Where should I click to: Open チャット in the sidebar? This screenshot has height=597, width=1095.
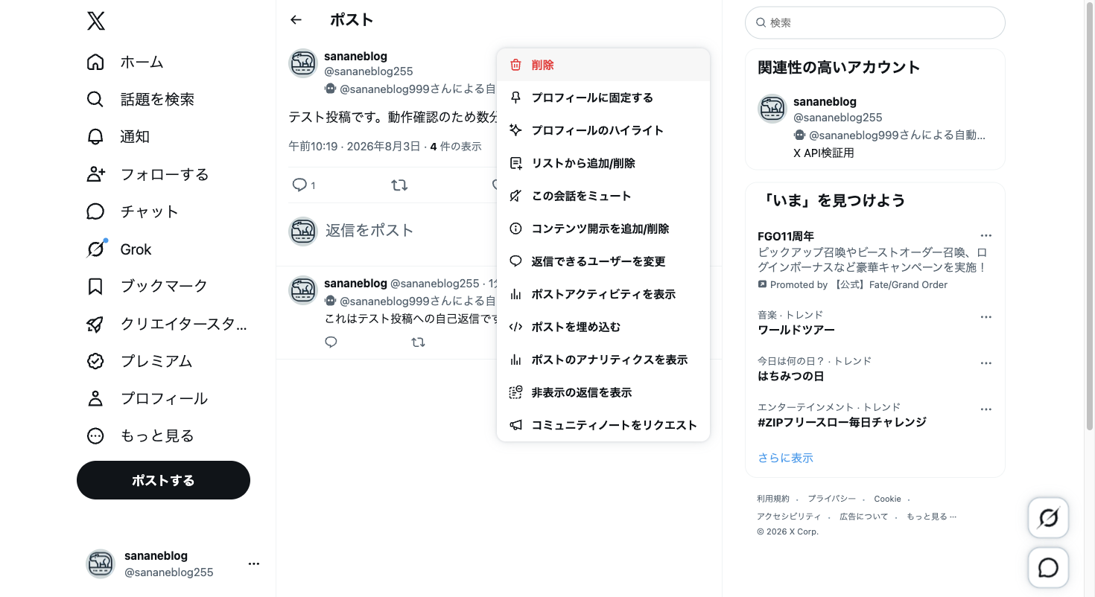pyautogui.click(x=133, y=211)
